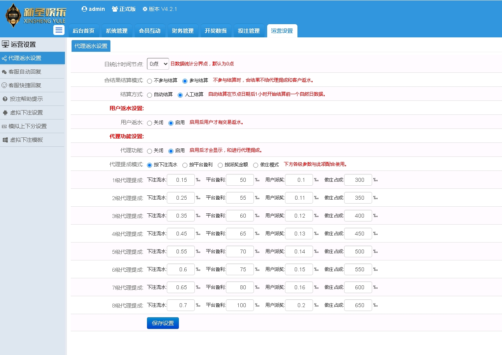Expand the 日统计时间节点 dropdown

(158, 64)
